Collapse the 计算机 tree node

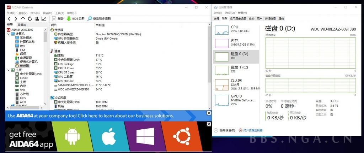9,34
